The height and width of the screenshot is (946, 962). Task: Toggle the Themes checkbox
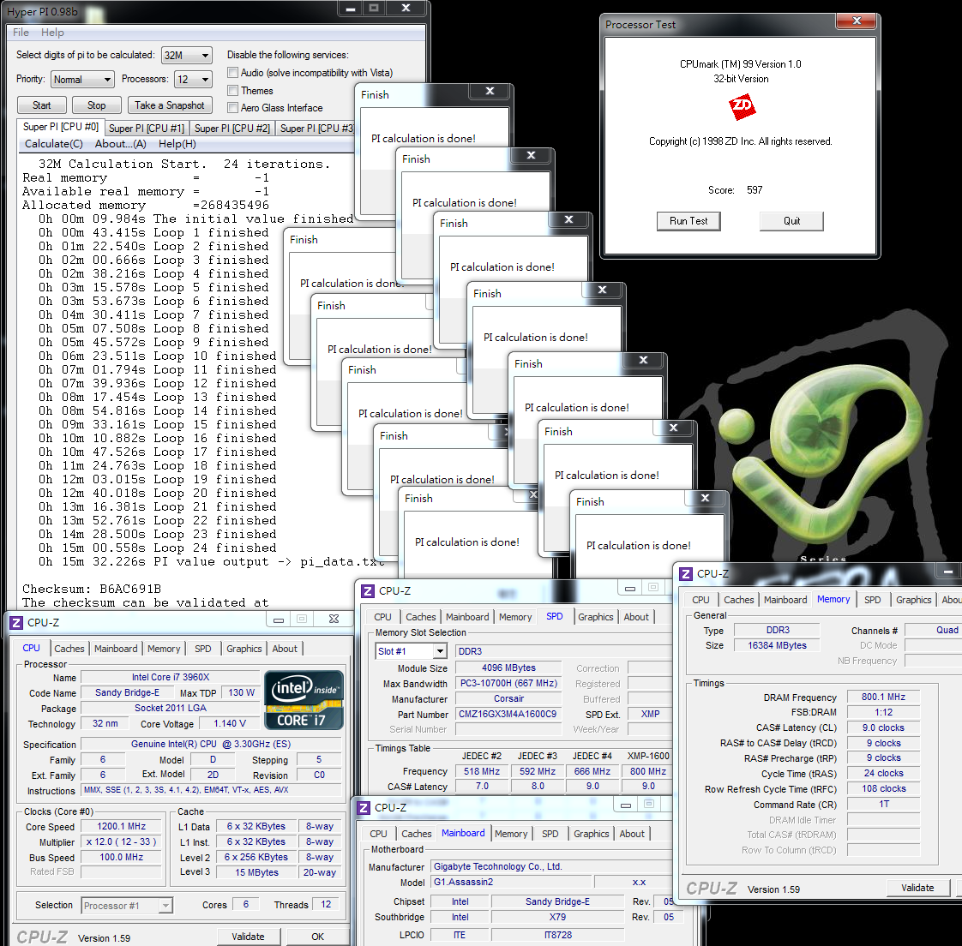(x=232, y=91)
